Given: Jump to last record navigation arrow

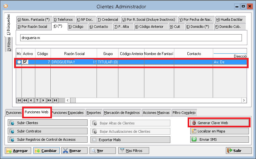Looking at the screenshot, I should pos(55,100).
